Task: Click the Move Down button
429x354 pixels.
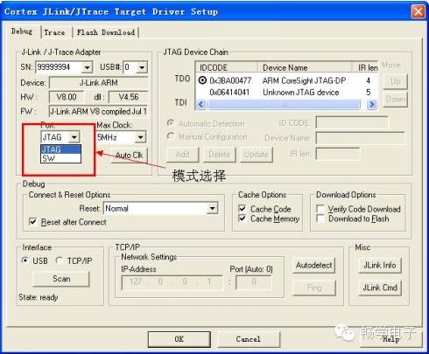Action: 395,100
